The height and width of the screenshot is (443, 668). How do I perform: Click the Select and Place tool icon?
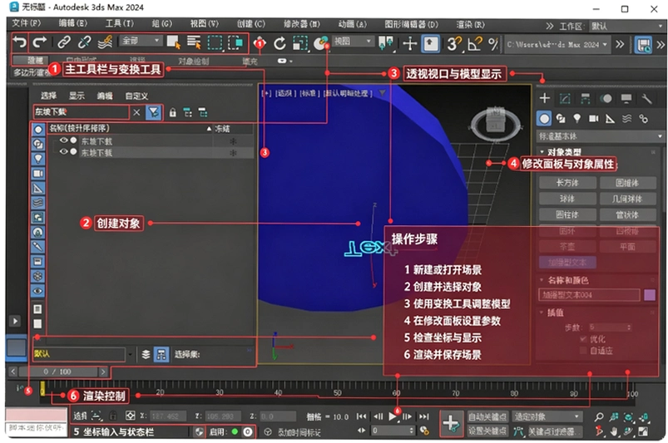tap(320, 42)
